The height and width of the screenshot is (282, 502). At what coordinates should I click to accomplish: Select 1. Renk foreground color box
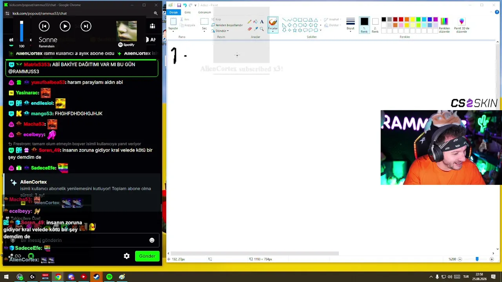tap(364, 25)
